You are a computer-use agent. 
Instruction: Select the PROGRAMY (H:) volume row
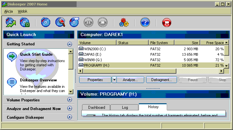[151, 65]
